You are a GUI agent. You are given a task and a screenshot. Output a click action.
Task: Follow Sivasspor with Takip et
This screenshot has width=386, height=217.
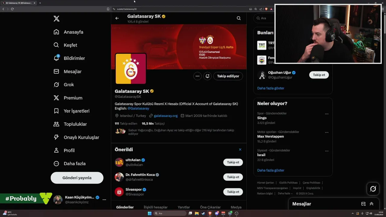click(x=233, y=192)
